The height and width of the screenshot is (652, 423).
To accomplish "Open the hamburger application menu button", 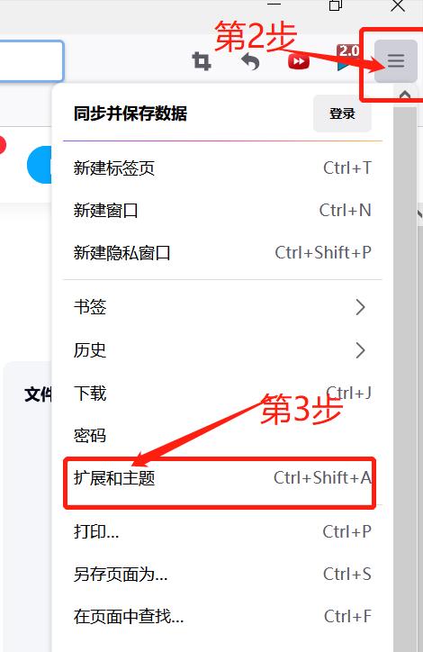I will (396, 61).
